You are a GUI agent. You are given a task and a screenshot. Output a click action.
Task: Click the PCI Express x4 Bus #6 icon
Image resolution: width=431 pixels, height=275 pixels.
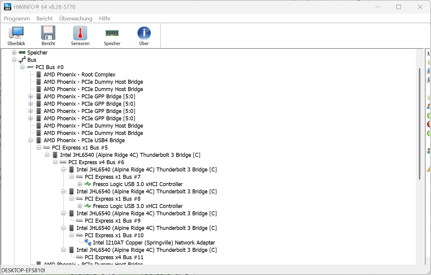click(x=63, y=162)
